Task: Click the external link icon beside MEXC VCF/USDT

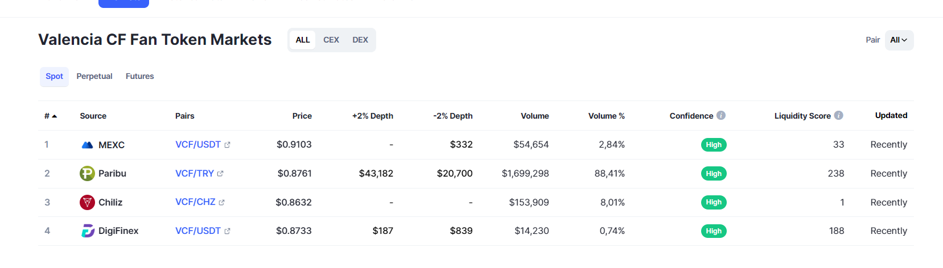Action: (x=227, y=145)
